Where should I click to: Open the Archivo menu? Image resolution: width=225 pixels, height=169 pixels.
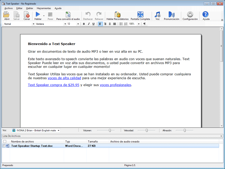(x=8, y=8)
